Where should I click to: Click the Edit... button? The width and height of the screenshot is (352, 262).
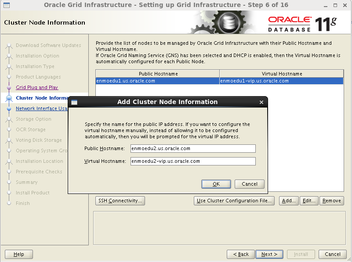(x=309, y=201)
